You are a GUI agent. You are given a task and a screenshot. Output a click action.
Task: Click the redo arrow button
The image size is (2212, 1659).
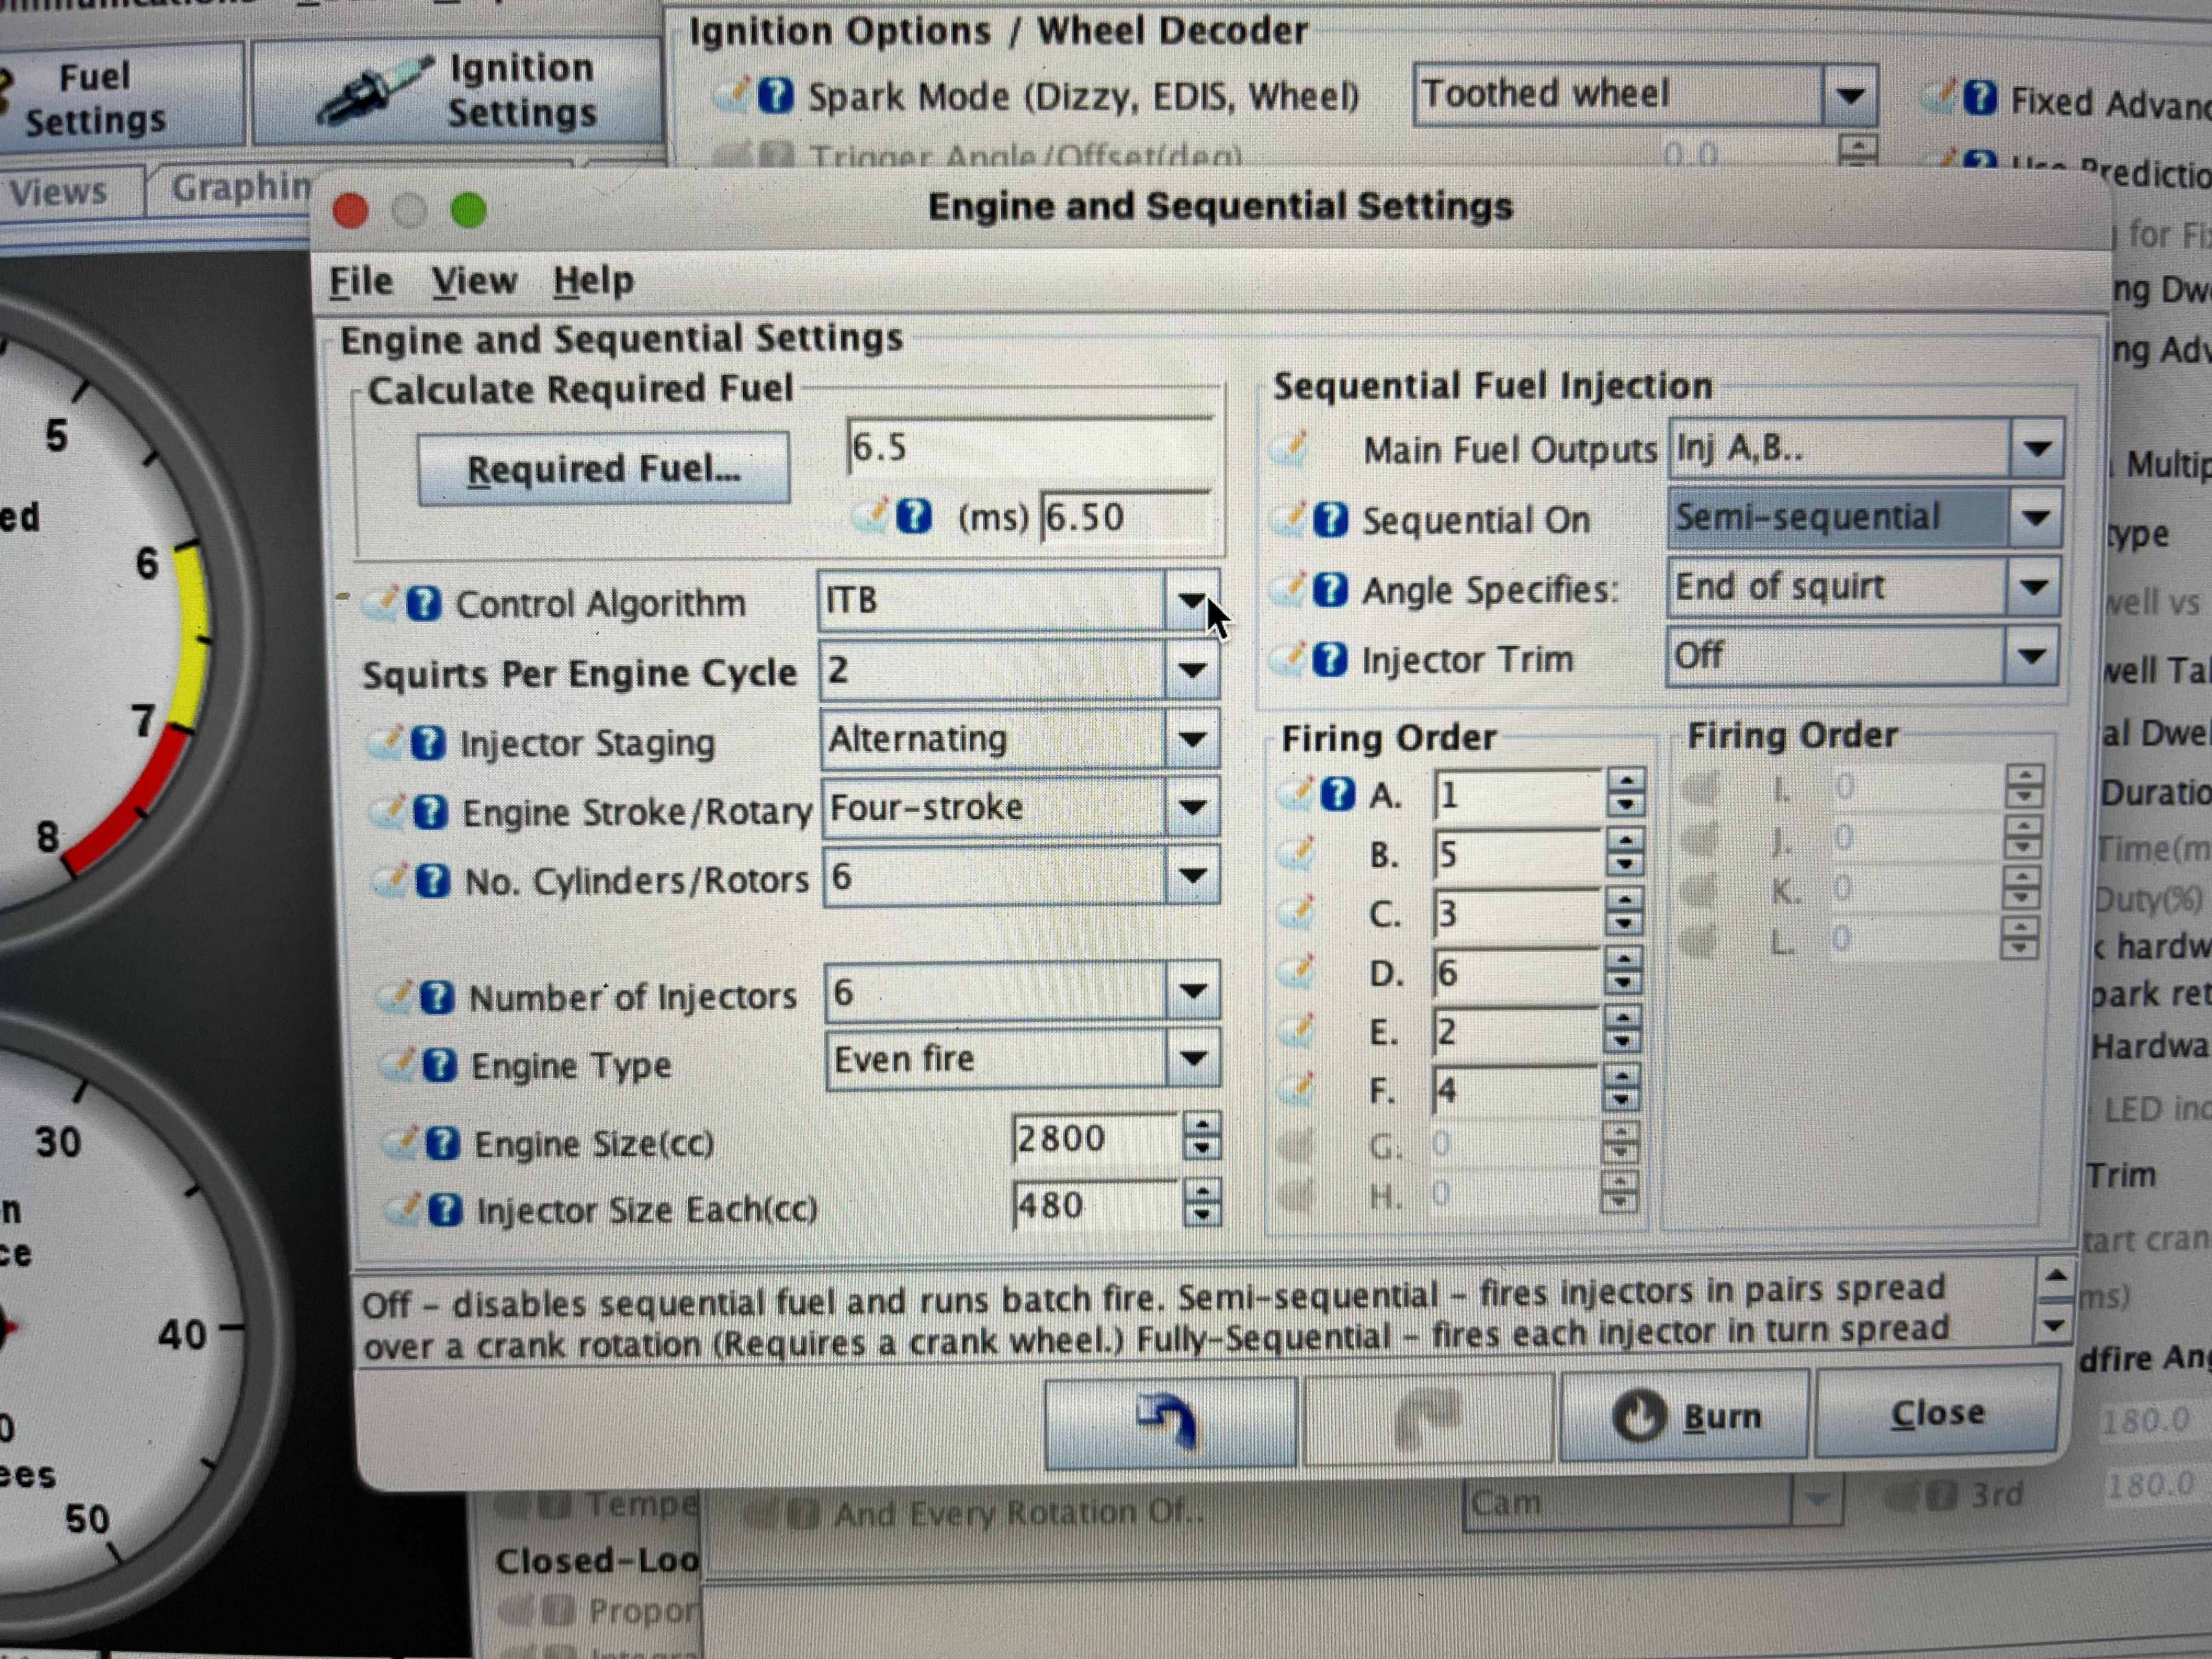[x=1429, y=1419]
